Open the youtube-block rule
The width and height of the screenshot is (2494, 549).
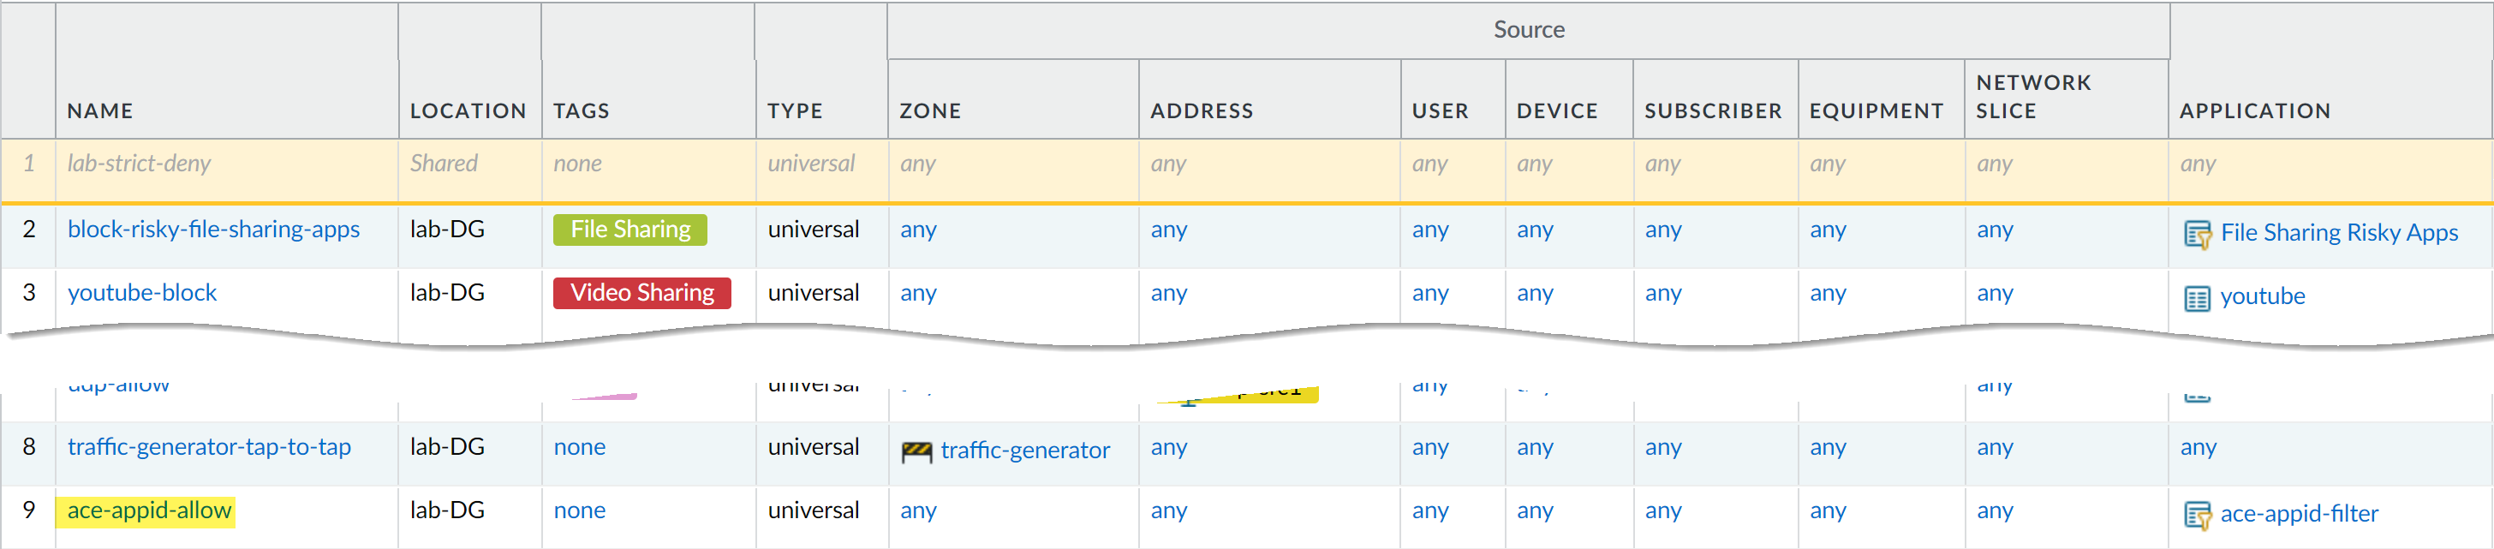pyautogui.click(x=142, y=292)
